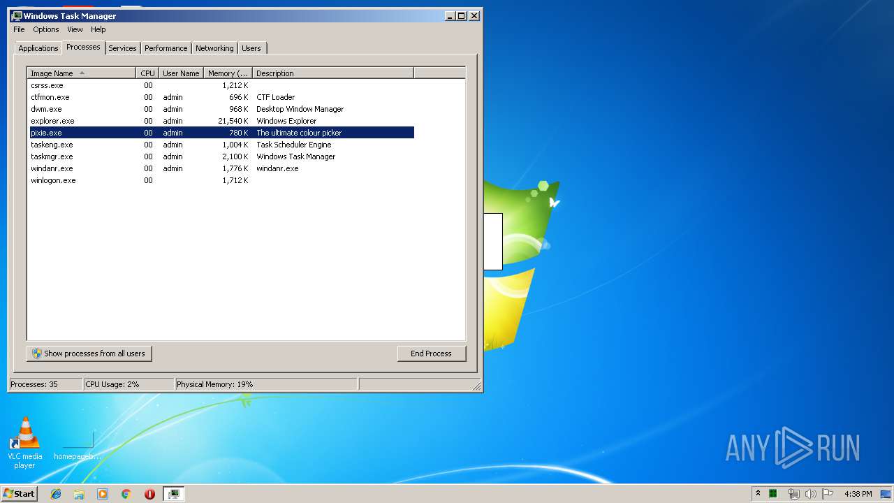Open Windows Explorer folder icon on taskbar
Screen dimensions: 894x503
click(79, 494)
